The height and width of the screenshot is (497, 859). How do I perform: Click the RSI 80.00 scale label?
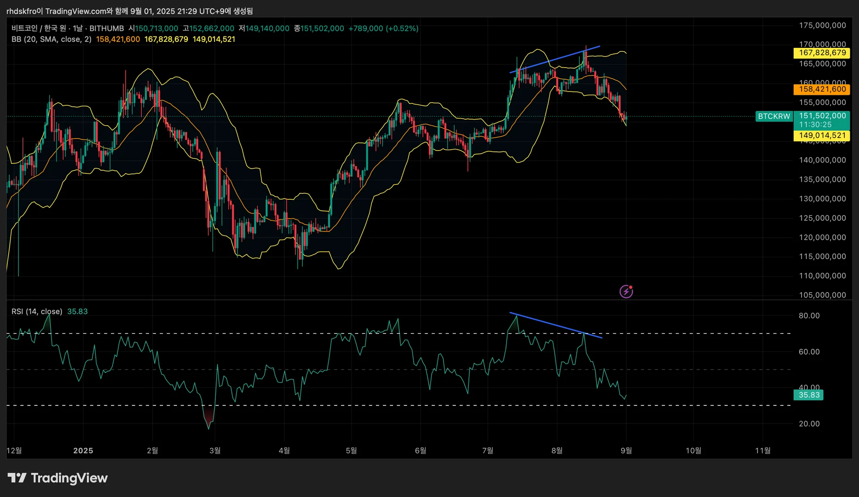pos(809,316)
